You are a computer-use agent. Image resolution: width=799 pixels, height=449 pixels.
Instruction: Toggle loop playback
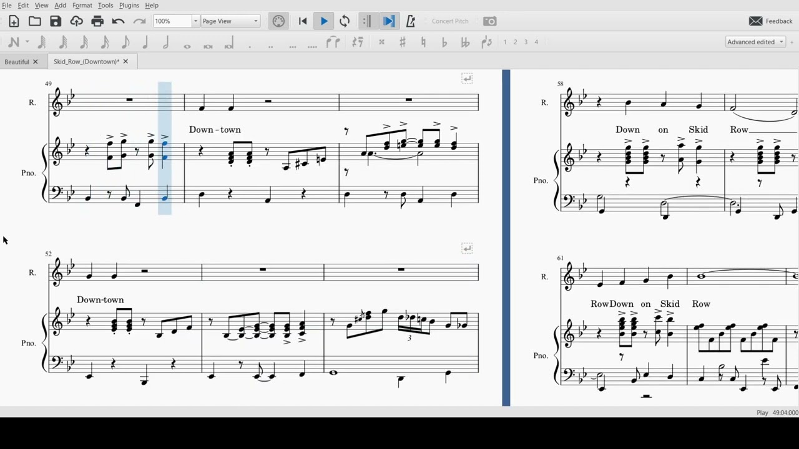click(345, 21)
